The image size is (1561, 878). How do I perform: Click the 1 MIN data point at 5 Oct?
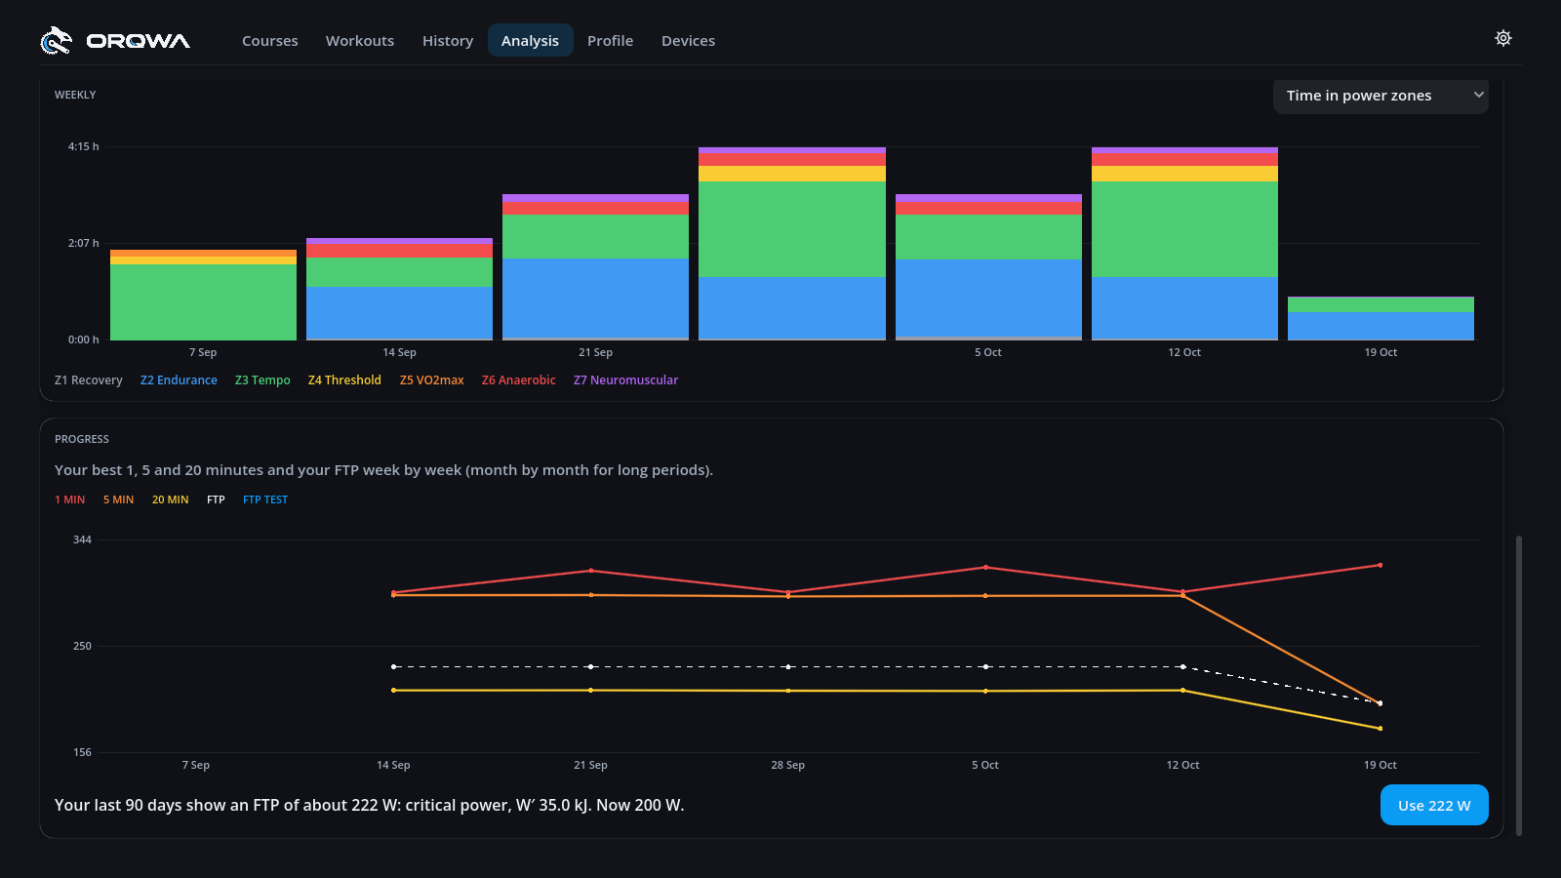click(985, 567)
